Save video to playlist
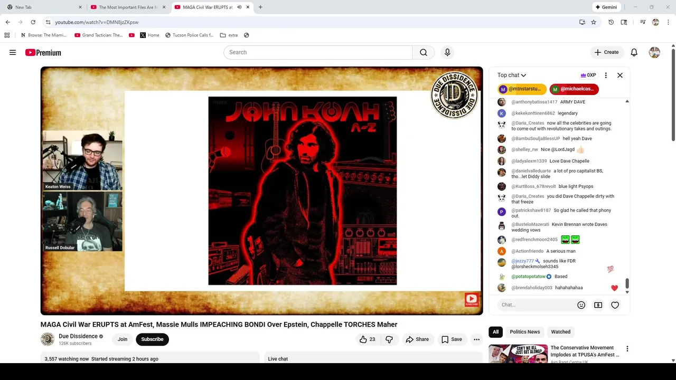This screenshot has height=380, width=676. click(452, 339)
